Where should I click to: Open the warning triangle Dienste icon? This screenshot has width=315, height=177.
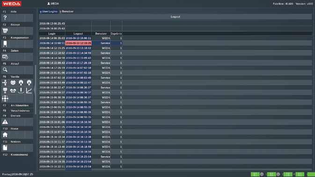pyautogui.click(x=5, y=122)
